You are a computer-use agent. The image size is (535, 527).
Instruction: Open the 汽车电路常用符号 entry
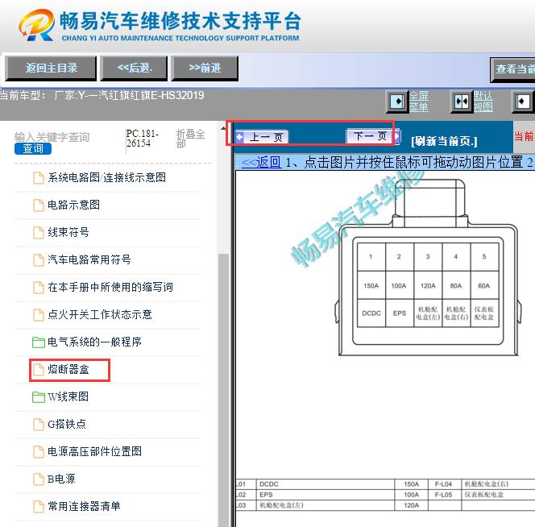(89, 259)
